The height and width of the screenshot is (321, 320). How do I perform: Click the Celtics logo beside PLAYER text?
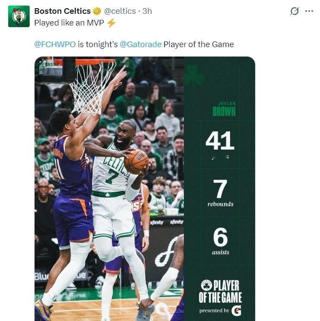[206, 285]
